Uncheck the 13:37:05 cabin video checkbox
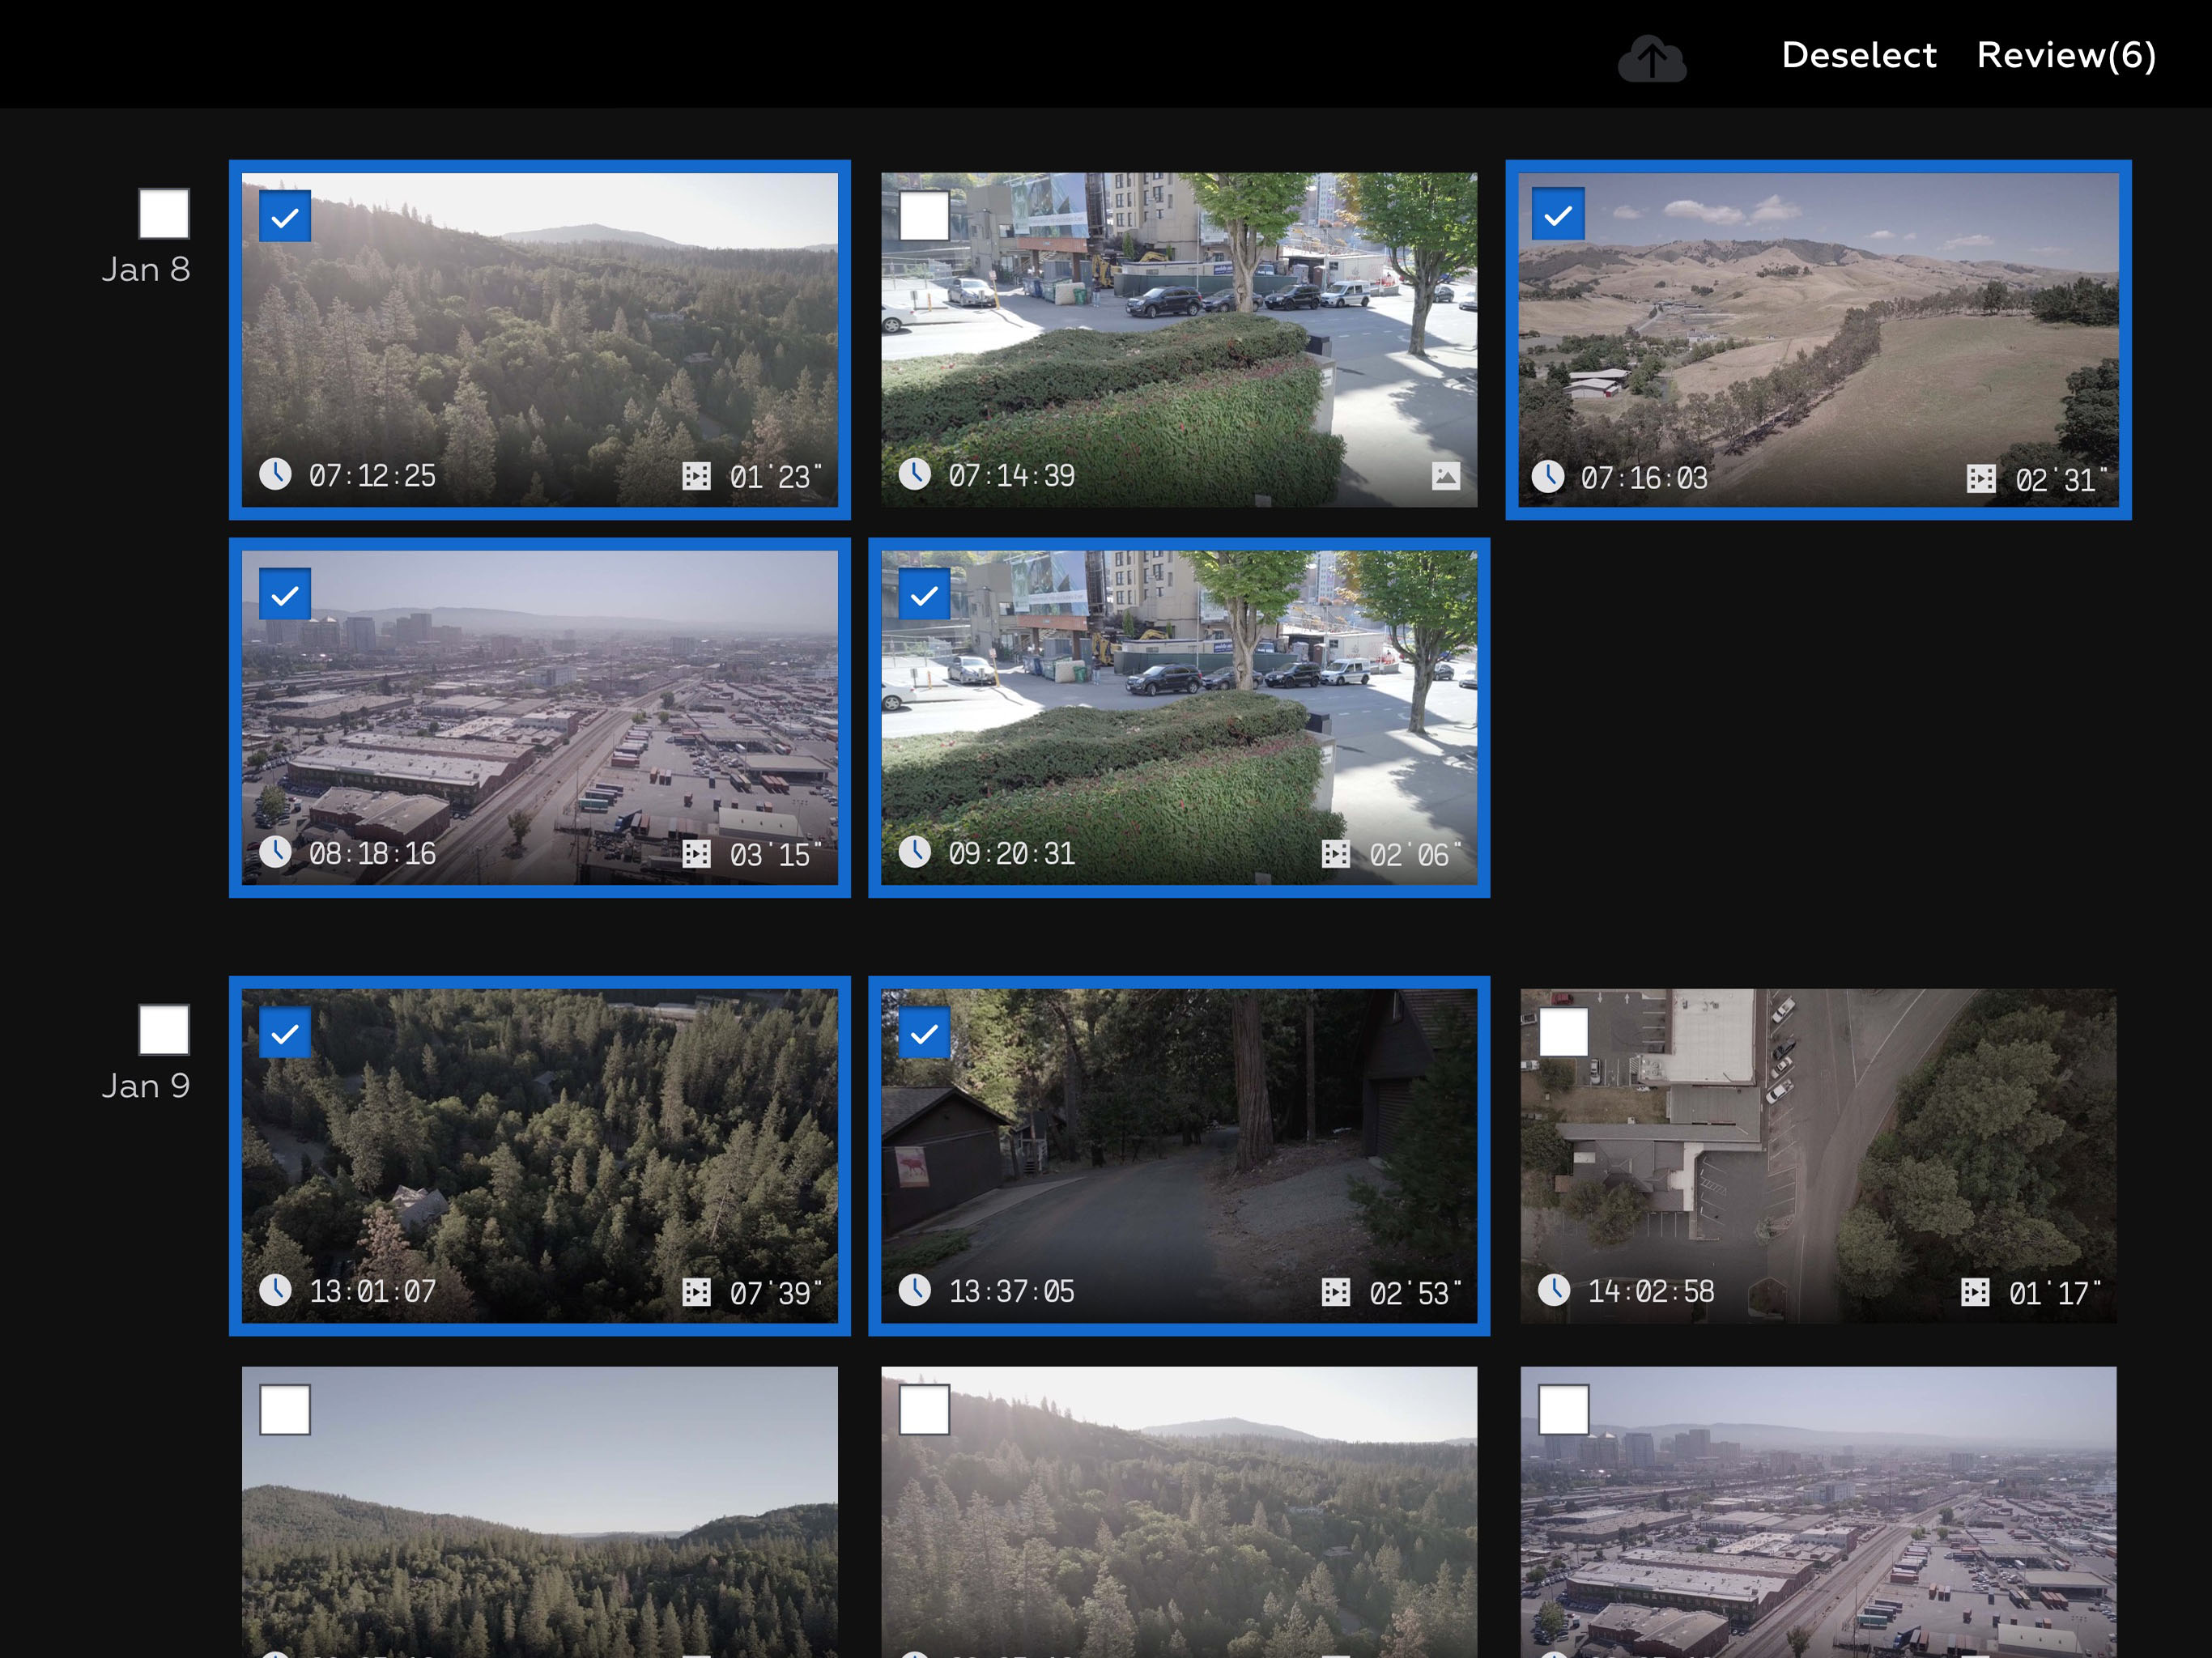 click(924, 1032)
